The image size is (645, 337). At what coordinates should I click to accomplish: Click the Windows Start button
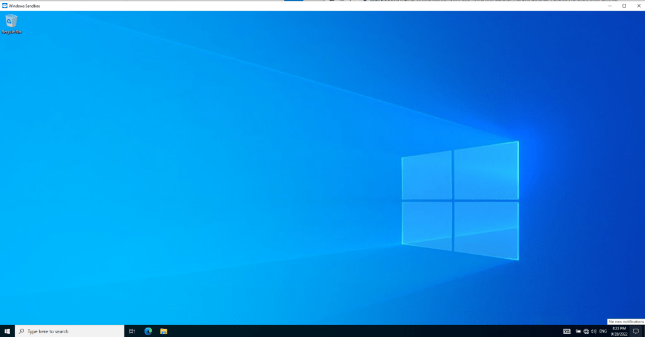(x=7, y=331)
